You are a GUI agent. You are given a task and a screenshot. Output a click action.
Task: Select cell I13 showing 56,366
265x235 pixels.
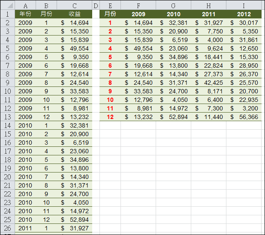(x=244, y=117)
